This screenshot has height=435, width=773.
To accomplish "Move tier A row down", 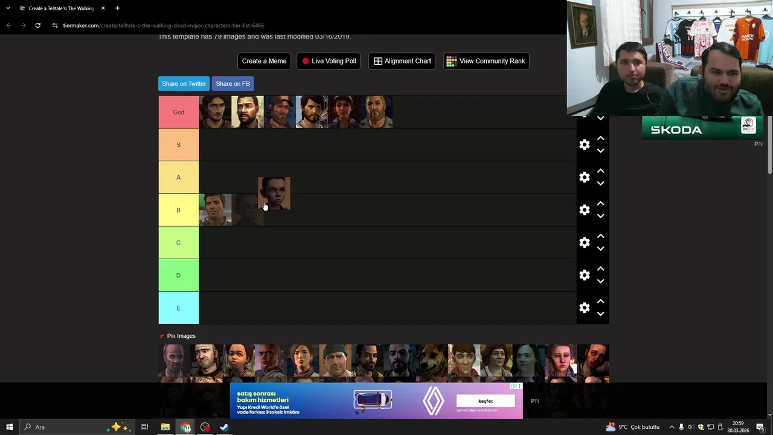I will [x=600, y=184].
